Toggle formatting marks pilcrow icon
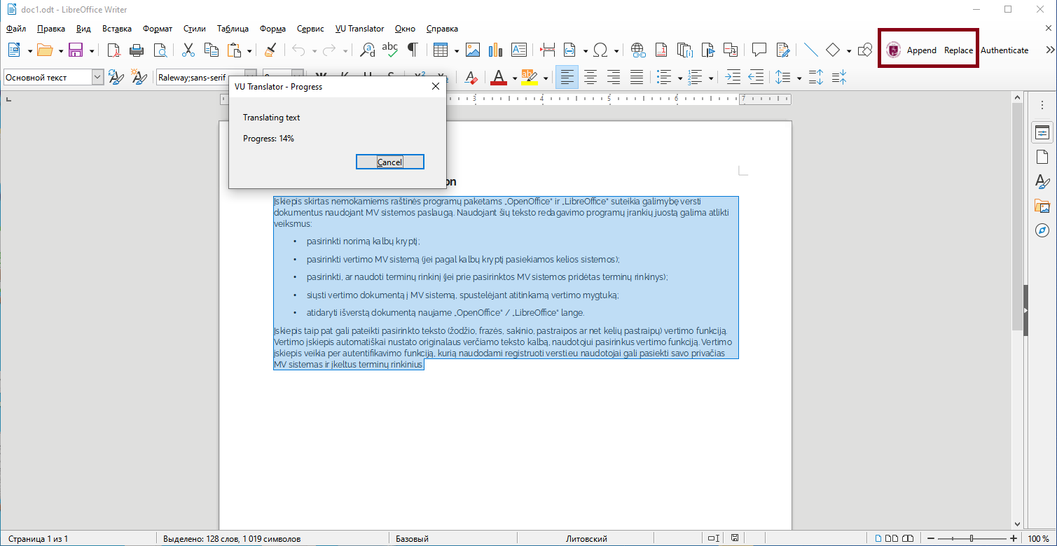Screen dimensions: 1057x546 (x=413, y=50)
